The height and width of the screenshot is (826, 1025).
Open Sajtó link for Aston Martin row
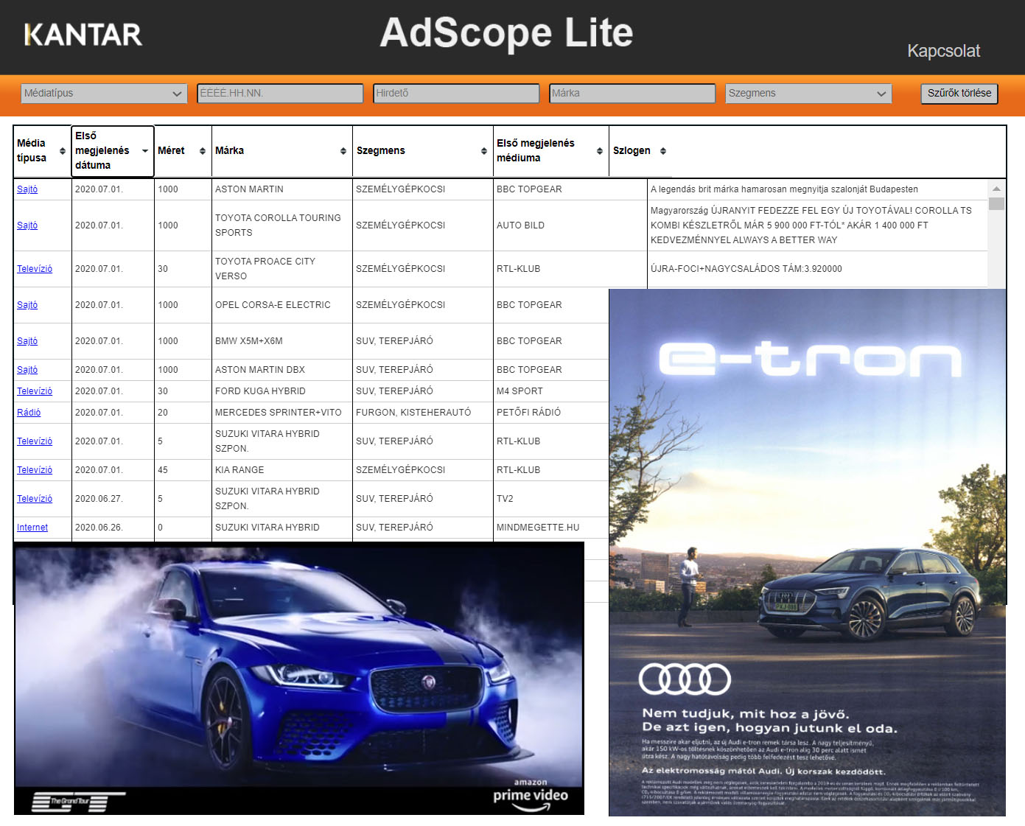coord(27,189)
